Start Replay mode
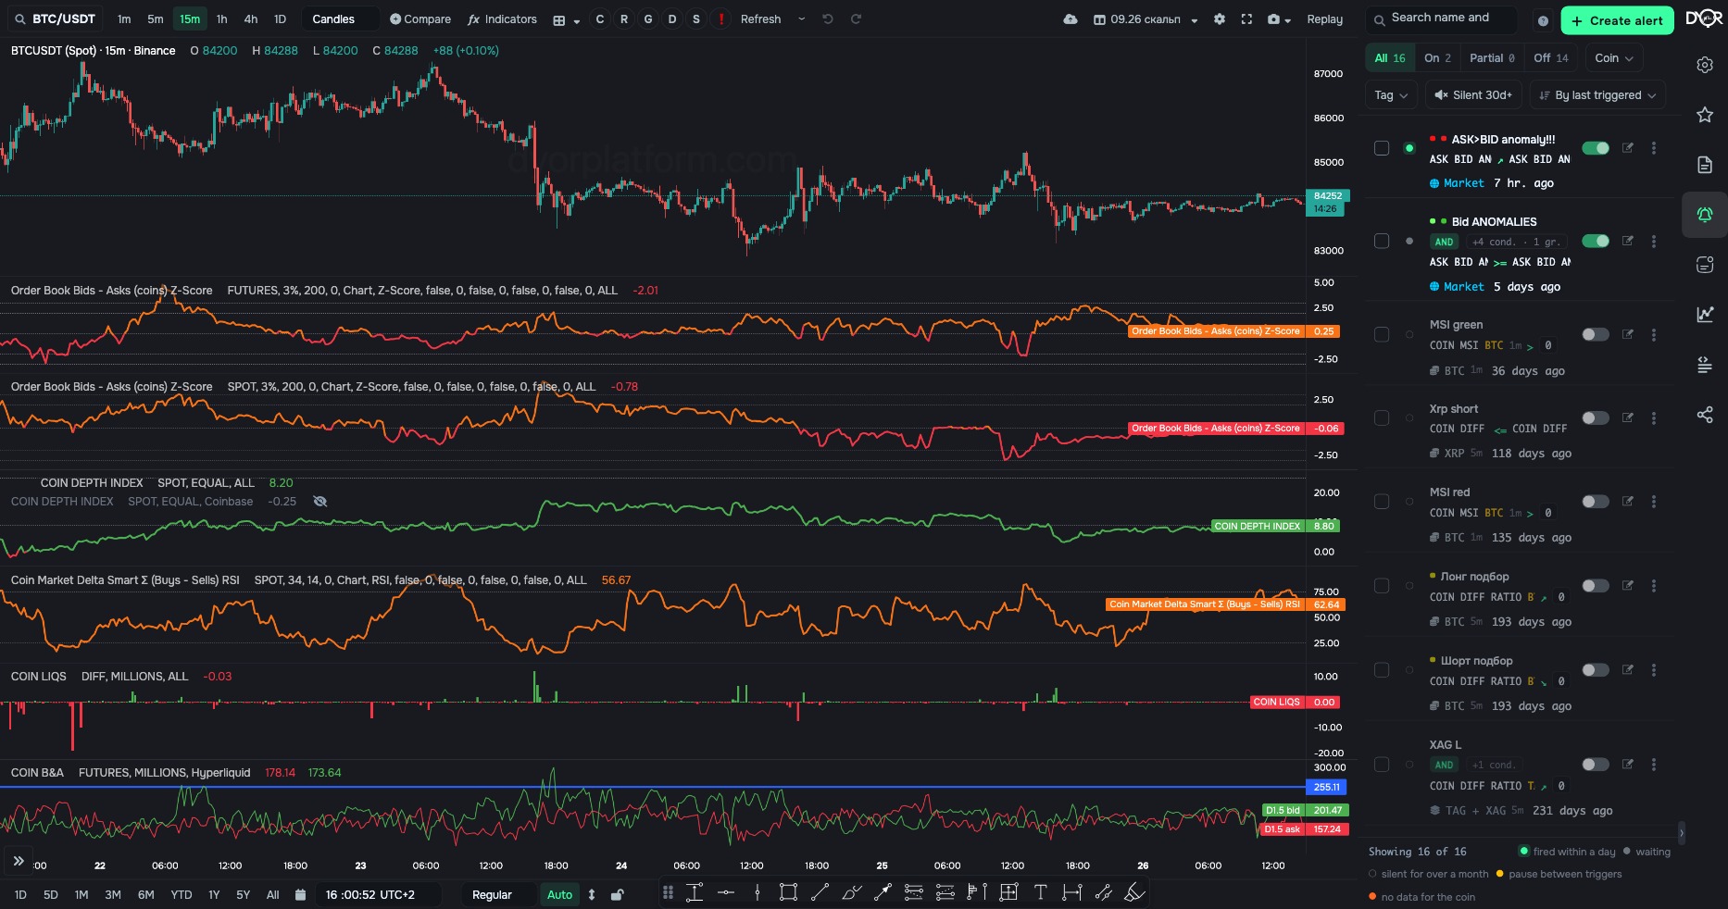The height and width of the screenshot is (909, 1728). click(x=1324, y=19)
